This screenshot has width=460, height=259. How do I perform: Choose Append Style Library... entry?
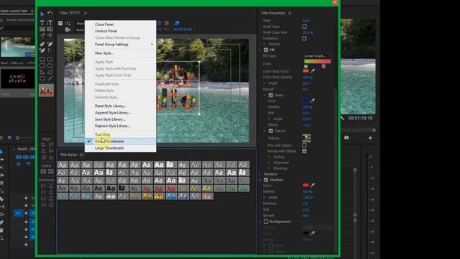point(121,112)
